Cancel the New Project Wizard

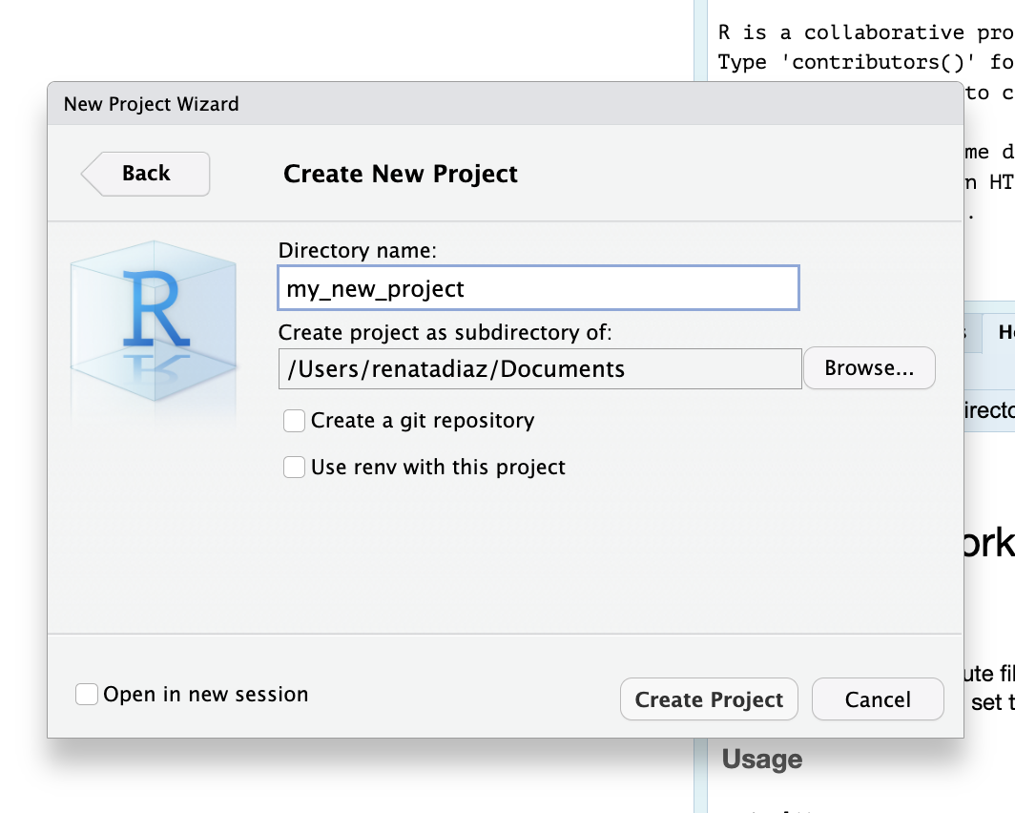point(878,699)
